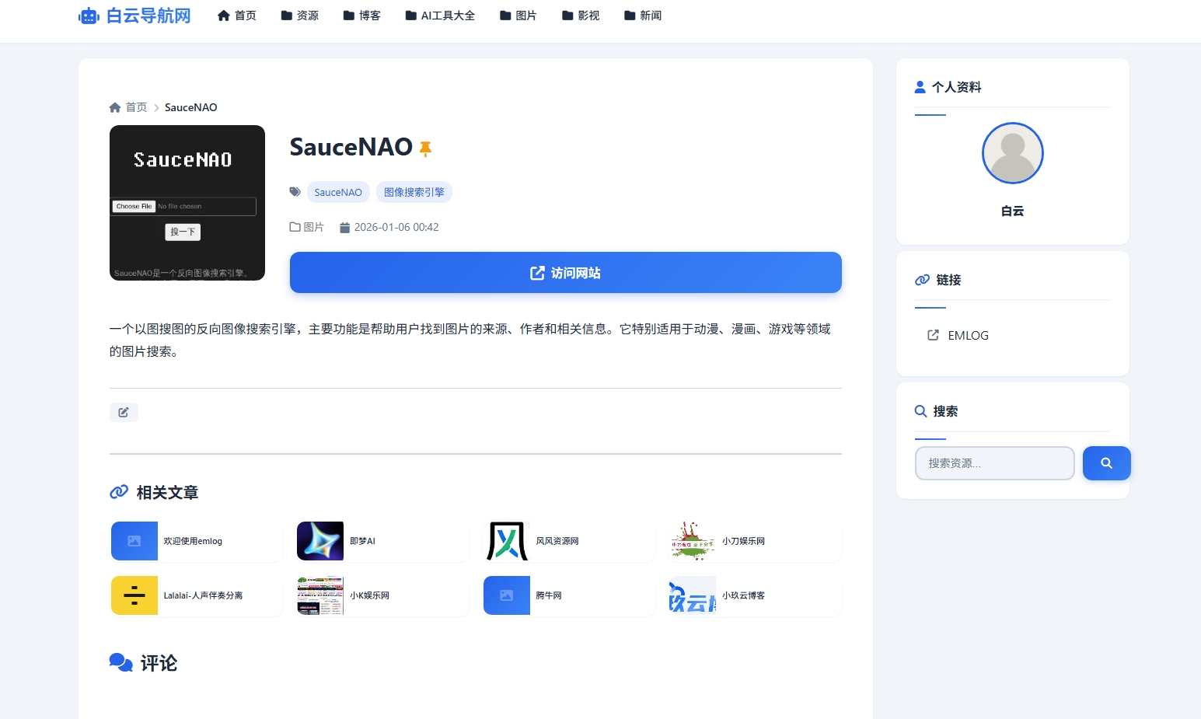The width and height of the screenshot is (1201, 719).
Task: Click the person icon next to 个人资料
Action: click(x=920, y=86)
